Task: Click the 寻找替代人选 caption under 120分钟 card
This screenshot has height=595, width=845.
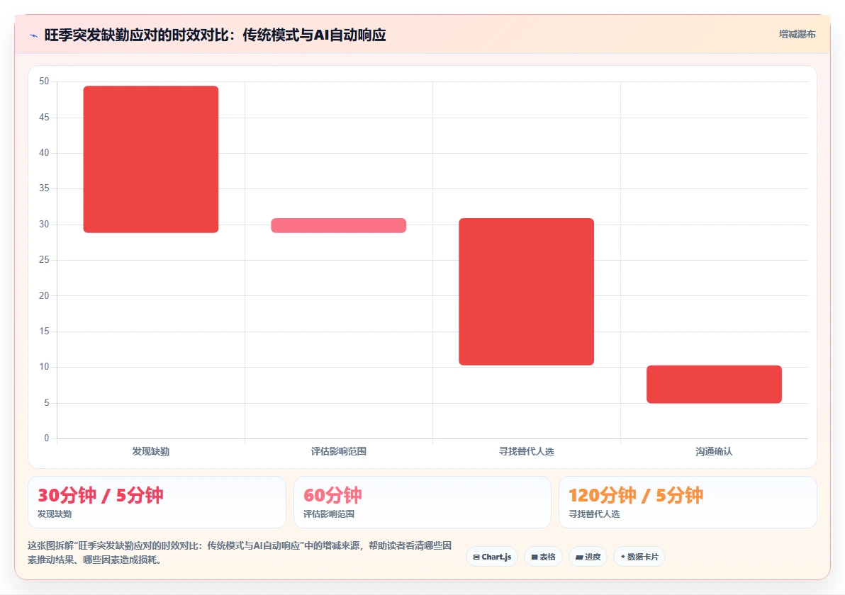Action: click(x=594, y=514)
